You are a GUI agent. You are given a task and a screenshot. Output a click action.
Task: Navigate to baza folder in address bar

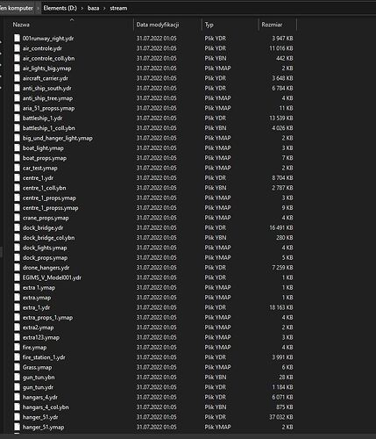(x=93, y=8)
